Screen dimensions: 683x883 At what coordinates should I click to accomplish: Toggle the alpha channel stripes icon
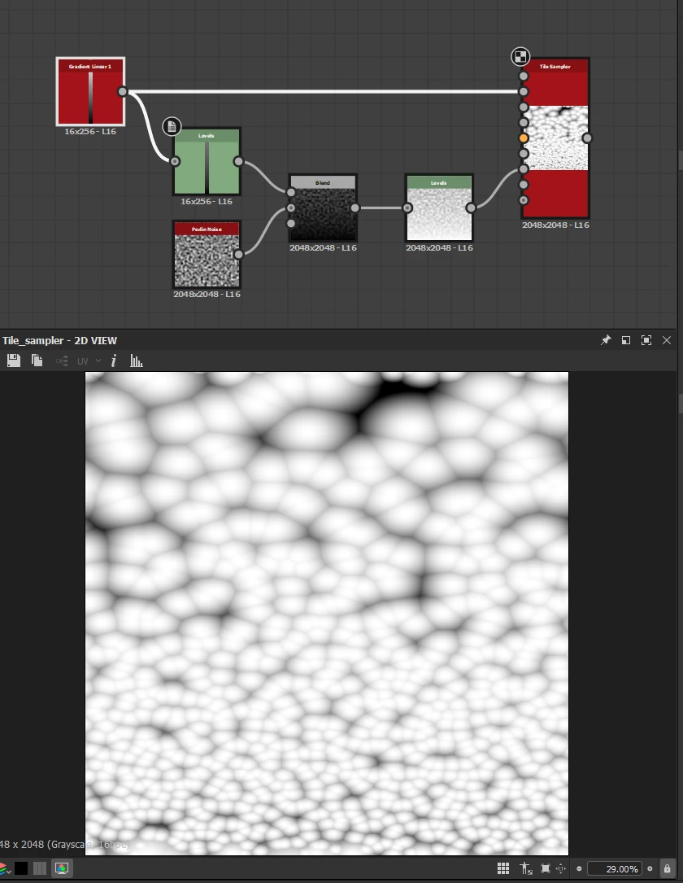pyautogui.click(x=40, y=868)
